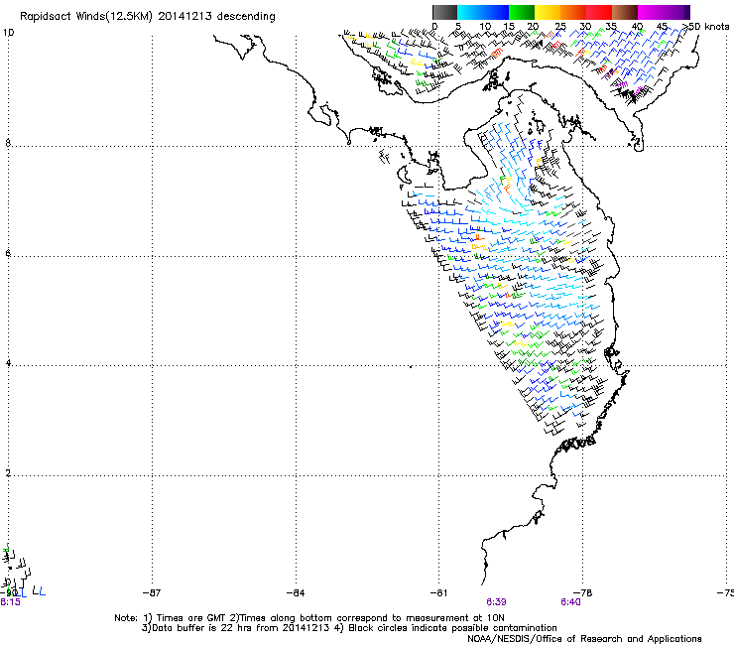Click the latitude label '2'
The height and width of the screenshot is (645, 734).
(8, 473)
